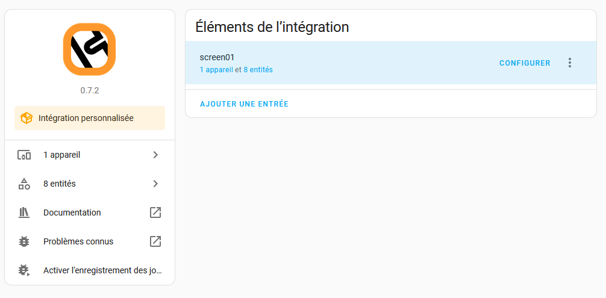Viewport: 606px width, 298px height.
Task: Click the devices icon in the sidebar list
Action: point(24,155)
